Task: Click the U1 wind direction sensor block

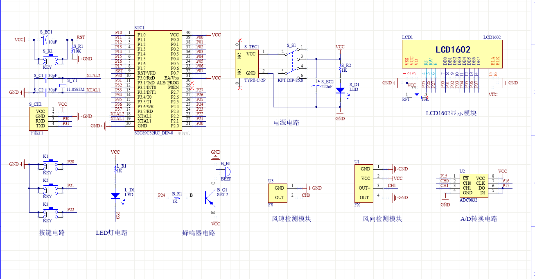Action: (x=365, y=183)
